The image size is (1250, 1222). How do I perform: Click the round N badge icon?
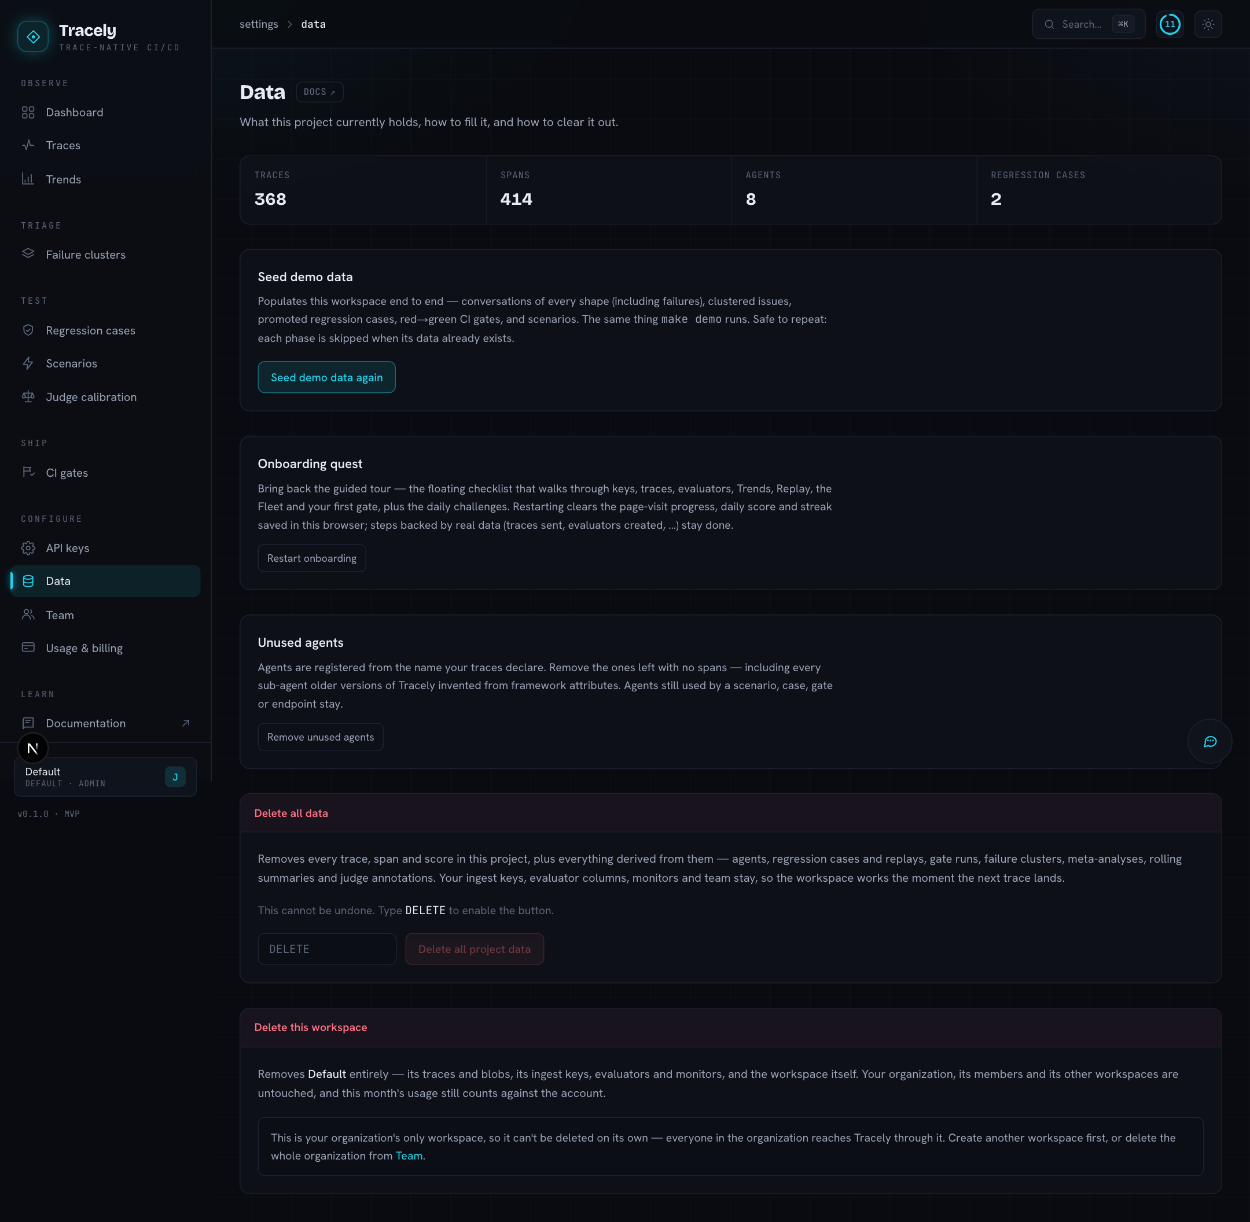pyautogui.click(x=33, y=748)
